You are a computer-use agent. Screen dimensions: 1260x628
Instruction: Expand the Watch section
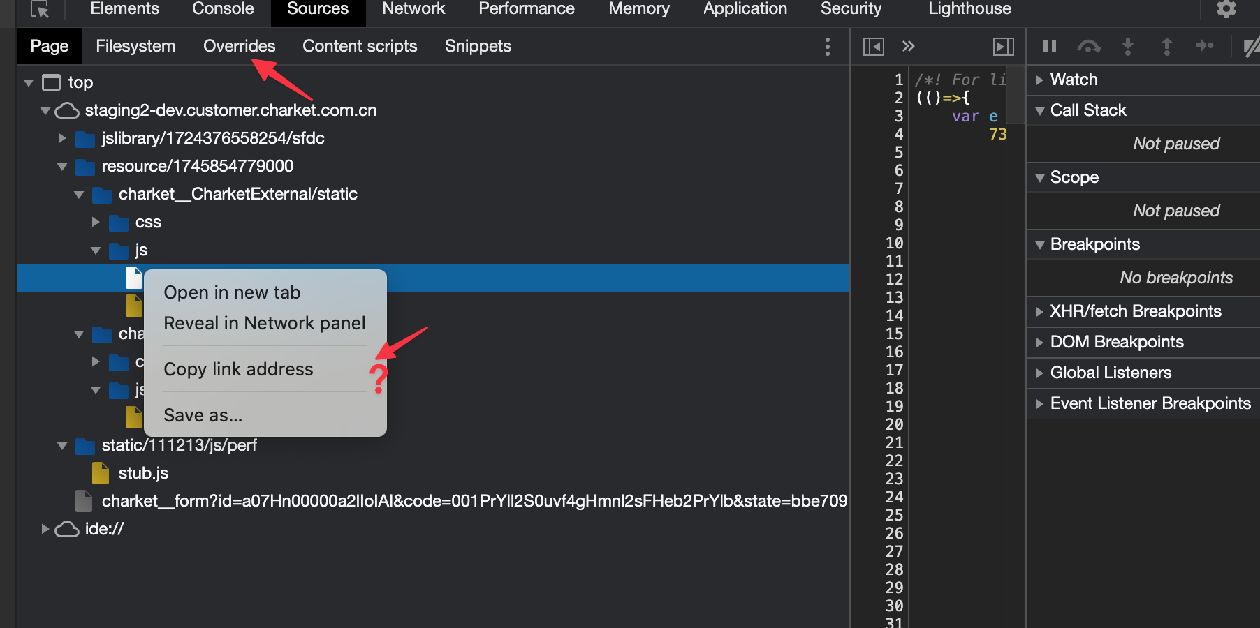pos(1039,80)
